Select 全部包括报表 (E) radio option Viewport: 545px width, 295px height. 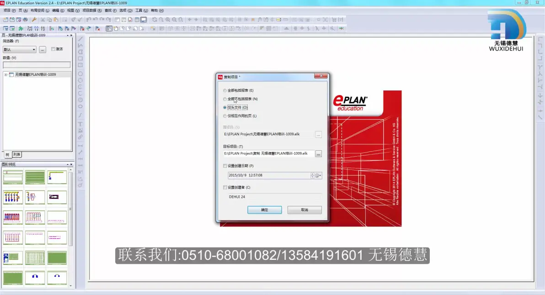tap(225, 90)
